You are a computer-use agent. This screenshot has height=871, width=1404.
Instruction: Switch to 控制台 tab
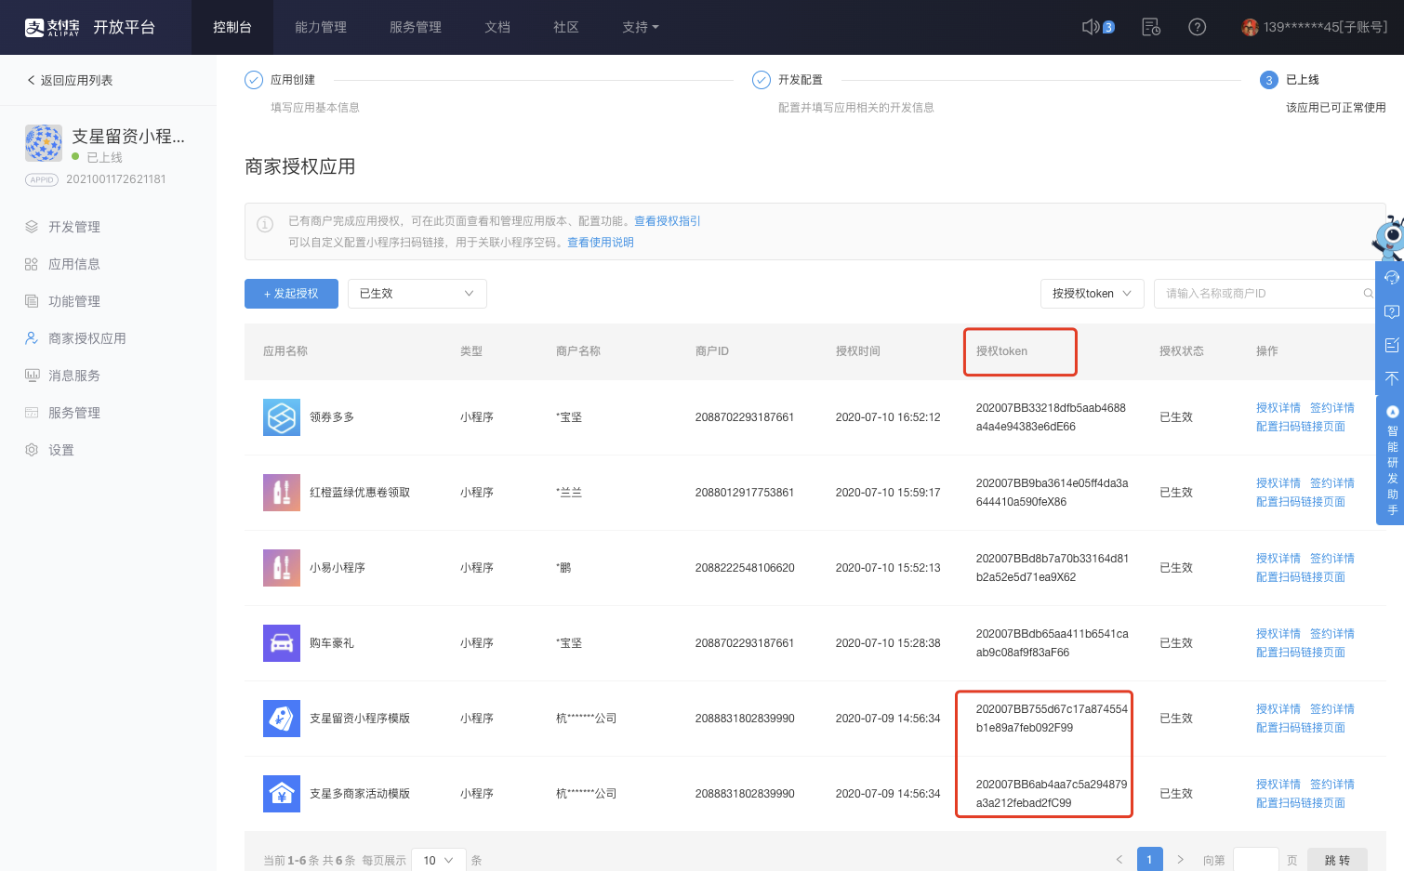(232, 27)
